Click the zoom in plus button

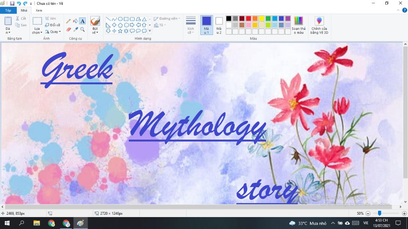[404, 213]
